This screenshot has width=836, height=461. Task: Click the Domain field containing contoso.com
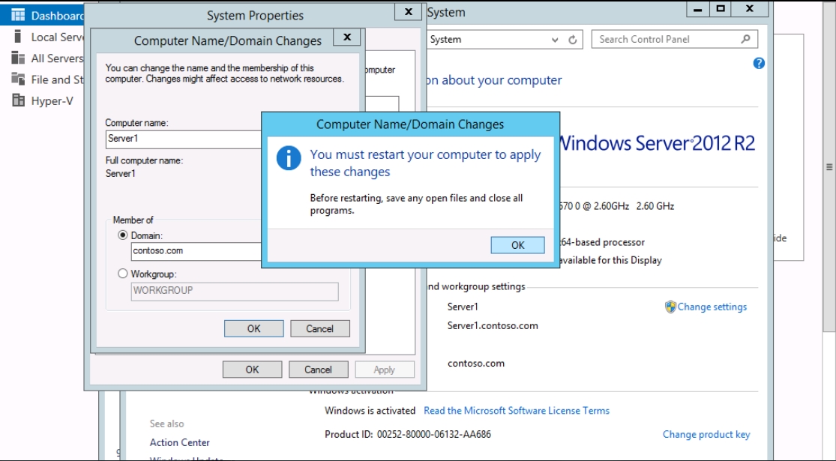[196, 251]
